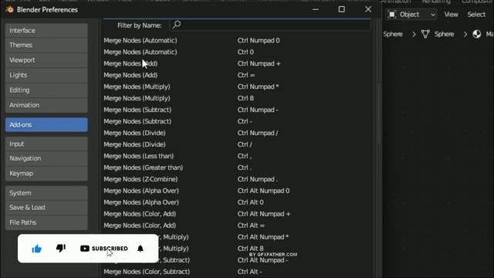Viewport: 494px width, 278px height.
Task: Open the Select menu in the viewport header
Action: [x=476, y=15]
